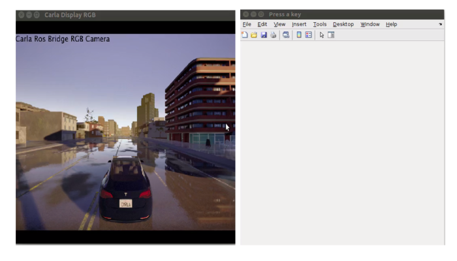Open the Window menu
This screenshot has height=261, width=457.
tap(370, 24)
